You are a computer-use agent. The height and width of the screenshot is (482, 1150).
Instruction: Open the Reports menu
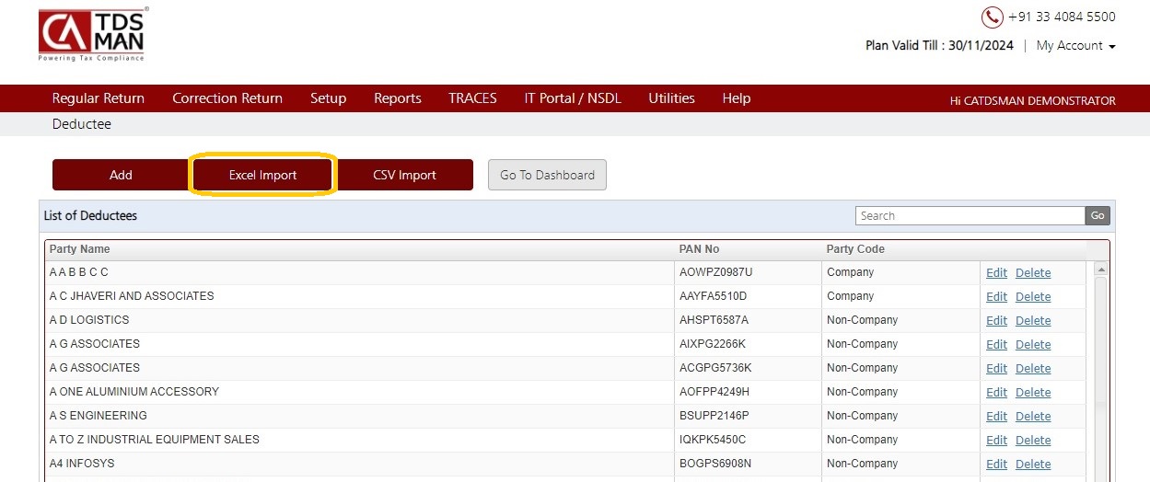[x=398, y=98]
